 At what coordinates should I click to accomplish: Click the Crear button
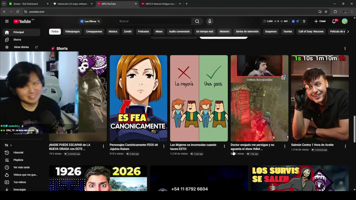tap(320, 21)
